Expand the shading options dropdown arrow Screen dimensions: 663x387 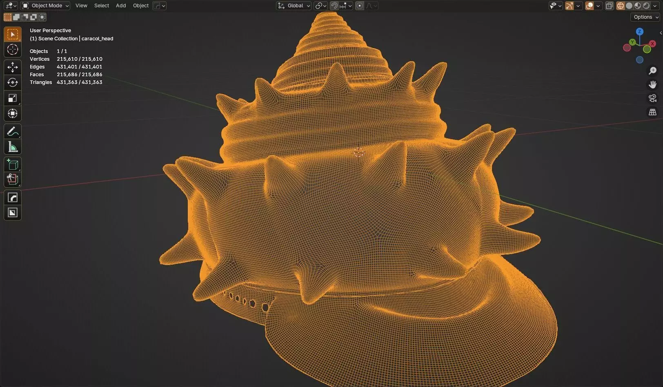tap(655, 6)
